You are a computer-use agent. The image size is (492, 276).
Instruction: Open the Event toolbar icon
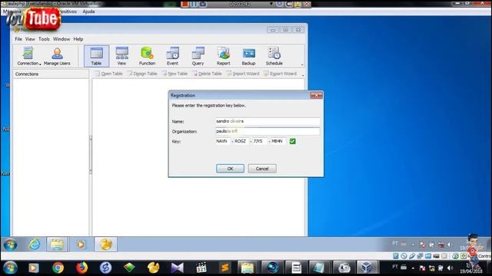(172, 56)
